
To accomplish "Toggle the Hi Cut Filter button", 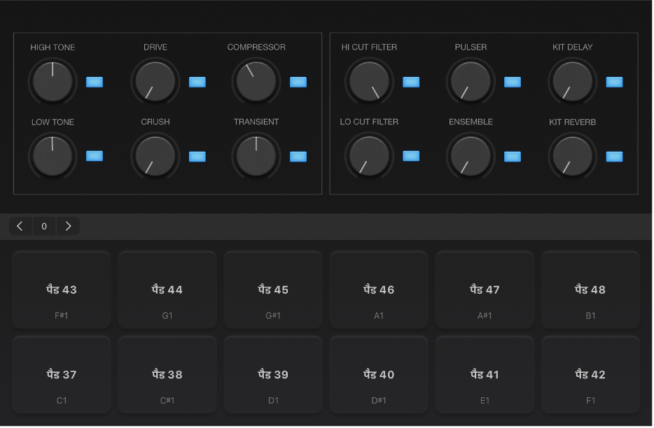I will pyautogui.click(x=411, y=82).
